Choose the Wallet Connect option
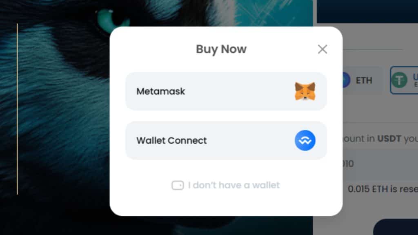The image size is (418, 235). tap(226, 140)
